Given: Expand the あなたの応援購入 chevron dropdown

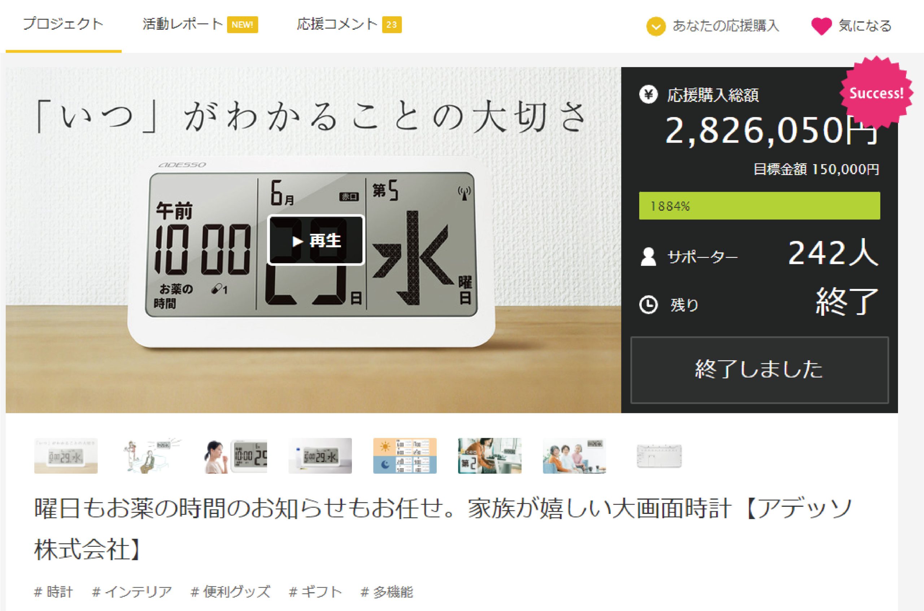Looking at the screenshot, I should click(x=656, y=26).
